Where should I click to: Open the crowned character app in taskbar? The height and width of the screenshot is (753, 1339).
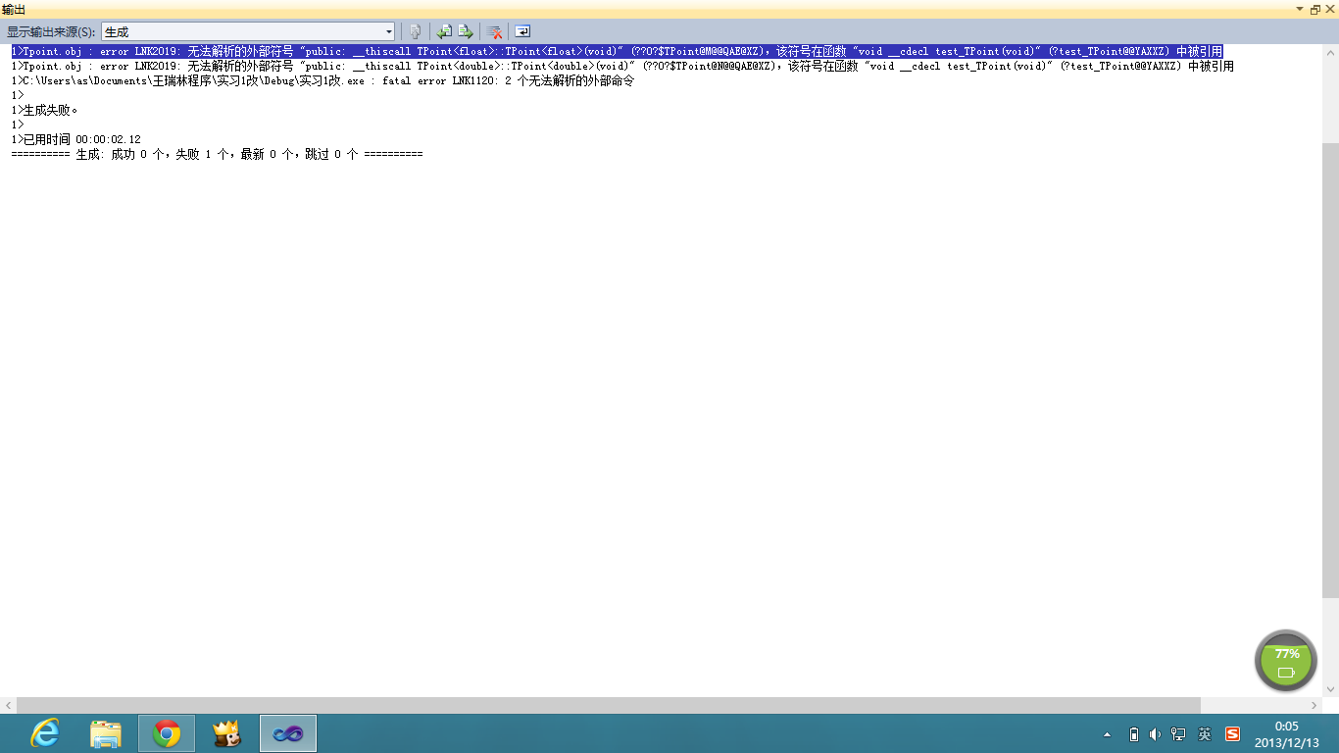[x=227, y=733]
